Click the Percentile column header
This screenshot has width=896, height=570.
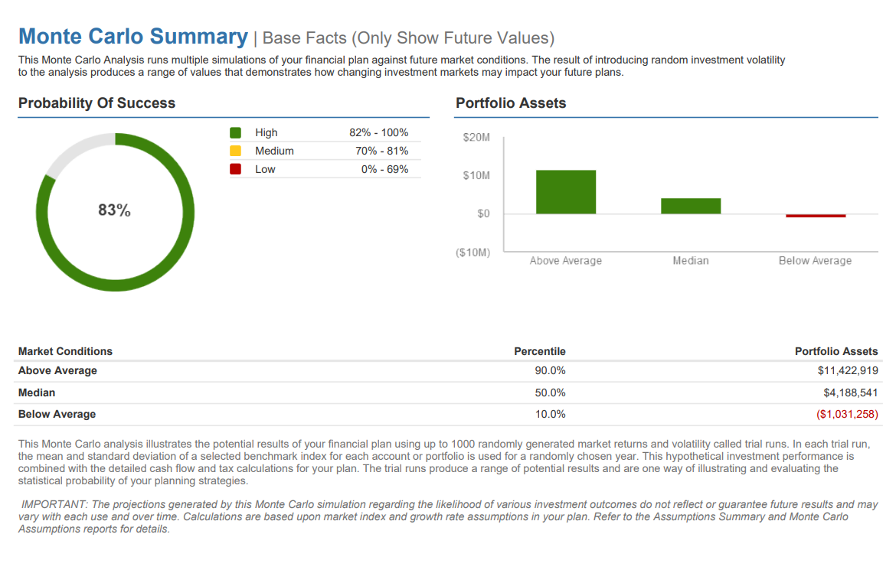click(x=539, y=351)
